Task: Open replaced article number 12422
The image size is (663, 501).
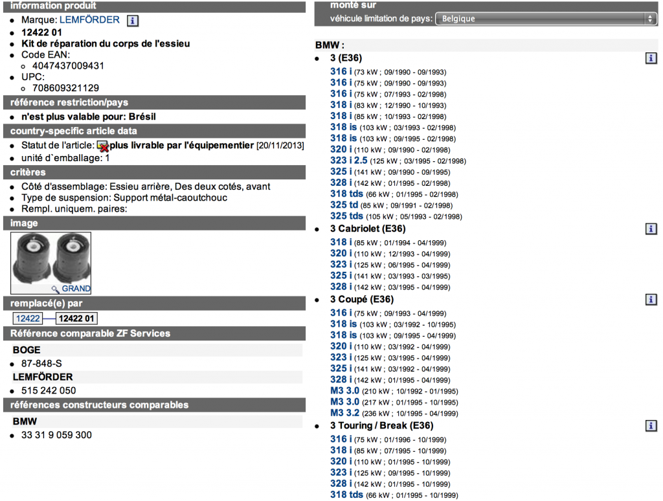Action: [28, 318]
